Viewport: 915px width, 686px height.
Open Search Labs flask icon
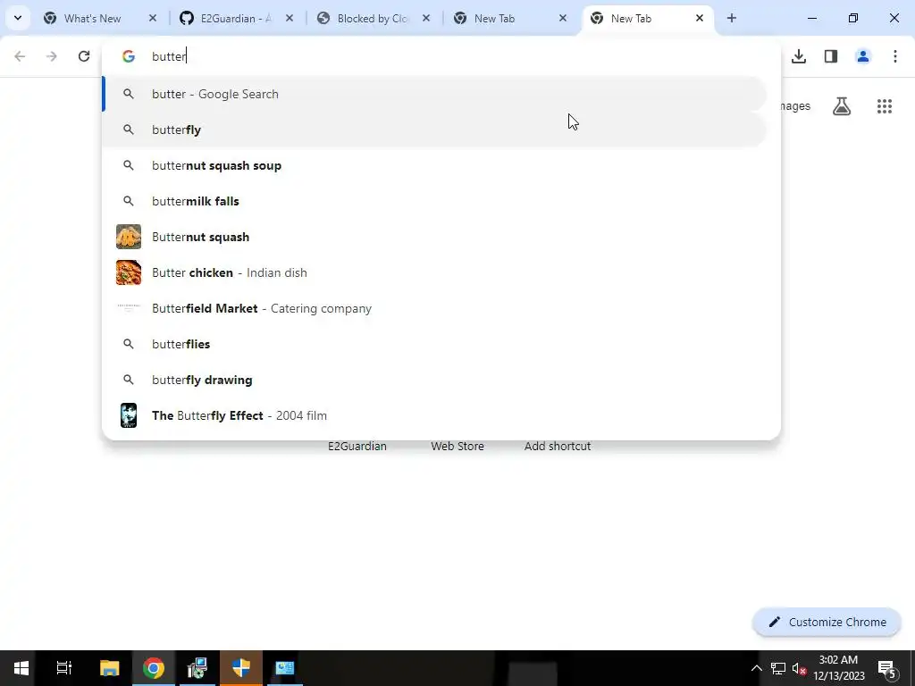pyautogui.click(x=842, y=106)
